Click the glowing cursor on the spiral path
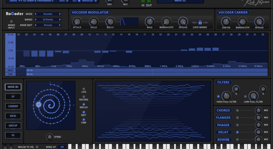Screen dimensions: 273x149 point(39,104)
